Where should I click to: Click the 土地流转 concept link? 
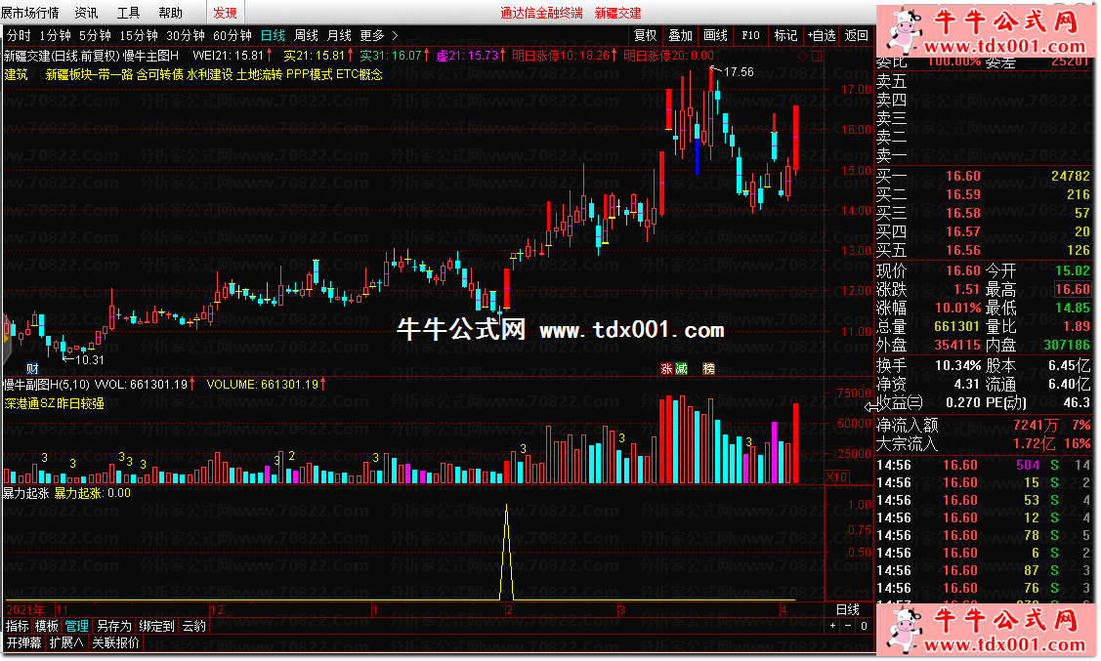click(x=259, y=74)
